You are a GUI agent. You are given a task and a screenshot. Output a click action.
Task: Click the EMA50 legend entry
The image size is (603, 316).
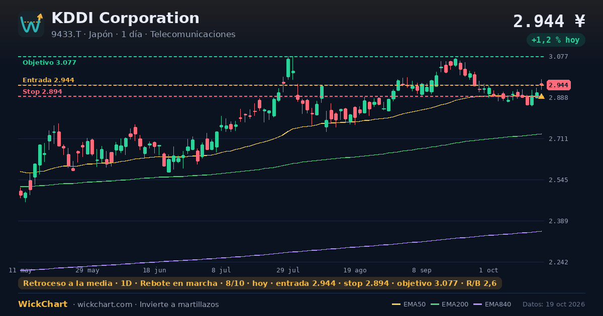(409, 304)
